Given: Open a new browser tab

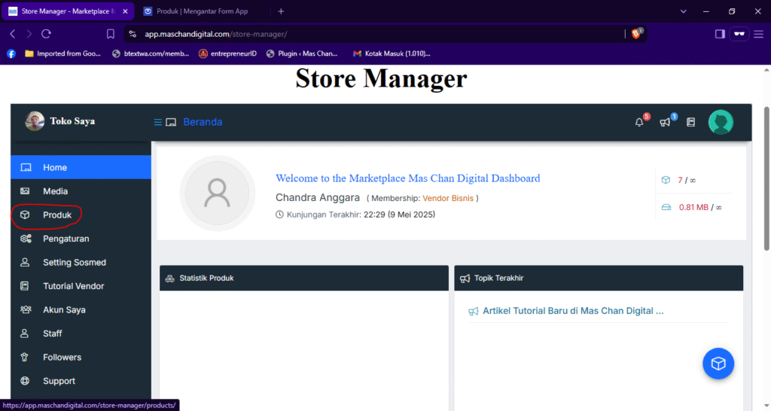Looking at the screenshot, I should pyautogui.click(x=281, y=11).
